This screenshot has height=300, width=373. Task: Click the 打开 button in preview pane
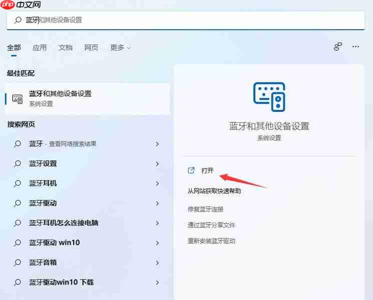click(207, 171)
